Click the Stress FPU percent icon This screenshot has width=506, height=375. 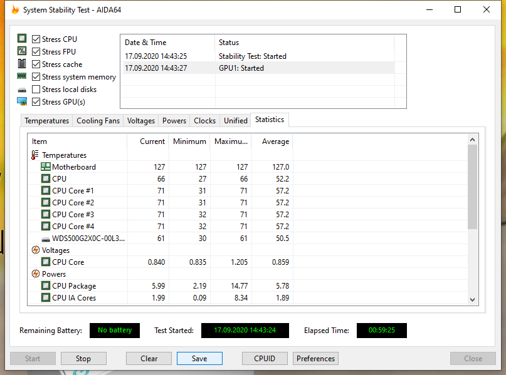(22, 51)
